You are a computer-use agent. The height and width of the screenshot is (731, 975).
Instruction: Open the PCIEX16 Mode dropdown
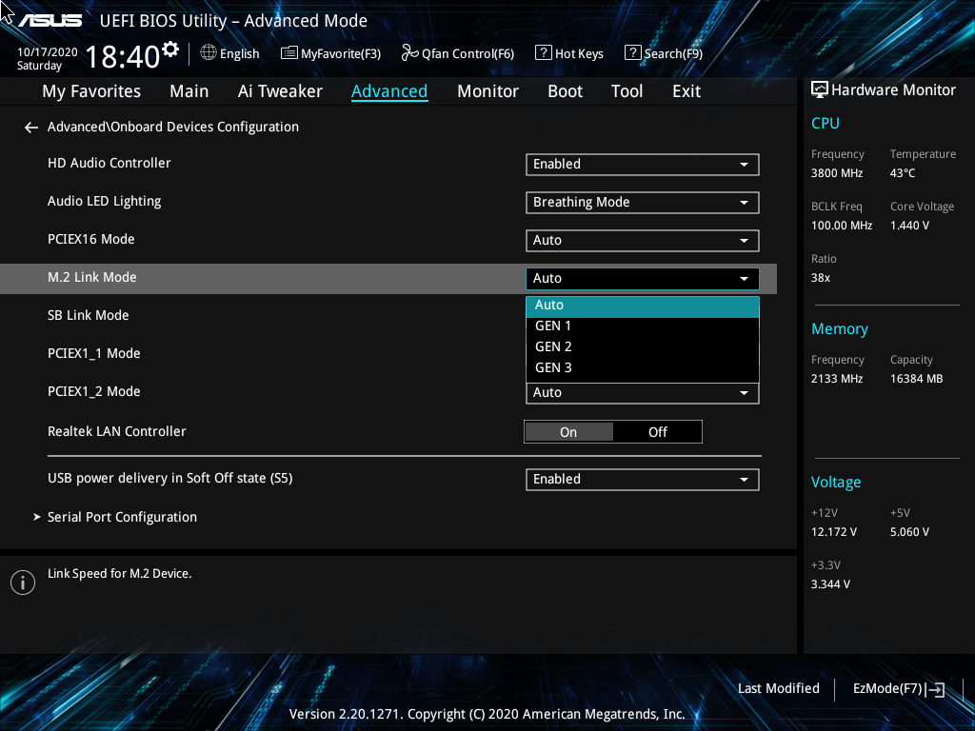(643, 240)
